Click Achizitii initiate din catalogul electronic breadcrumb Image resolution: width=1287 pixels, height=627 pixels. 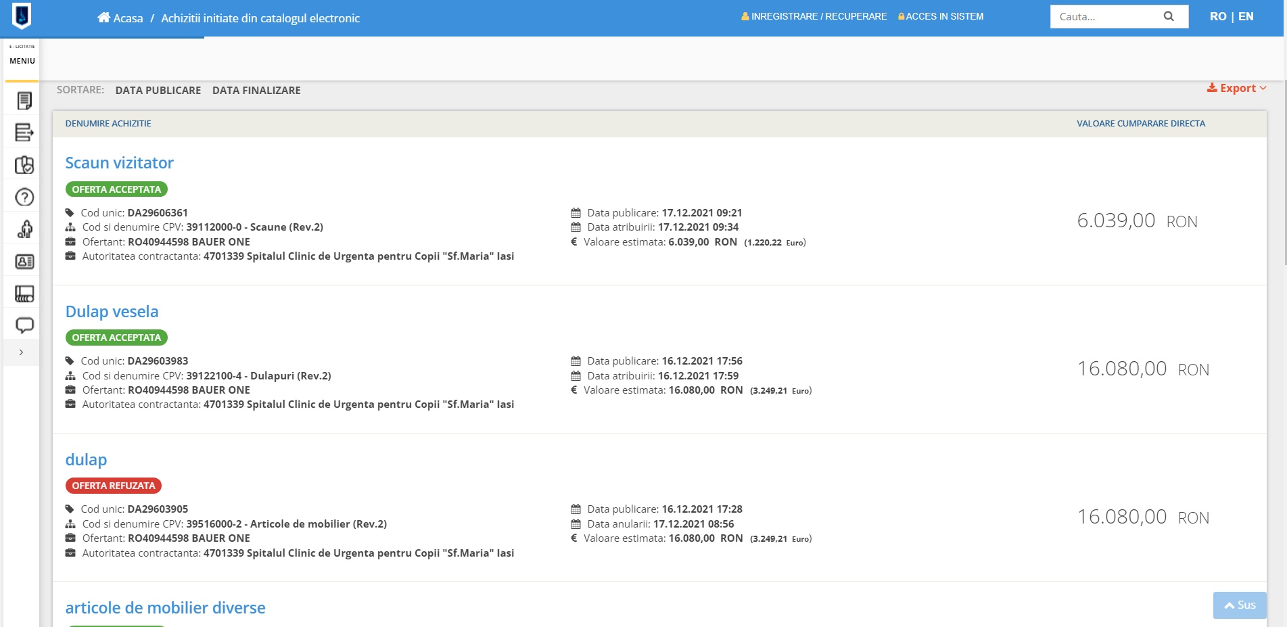click(x=260, y=18)
